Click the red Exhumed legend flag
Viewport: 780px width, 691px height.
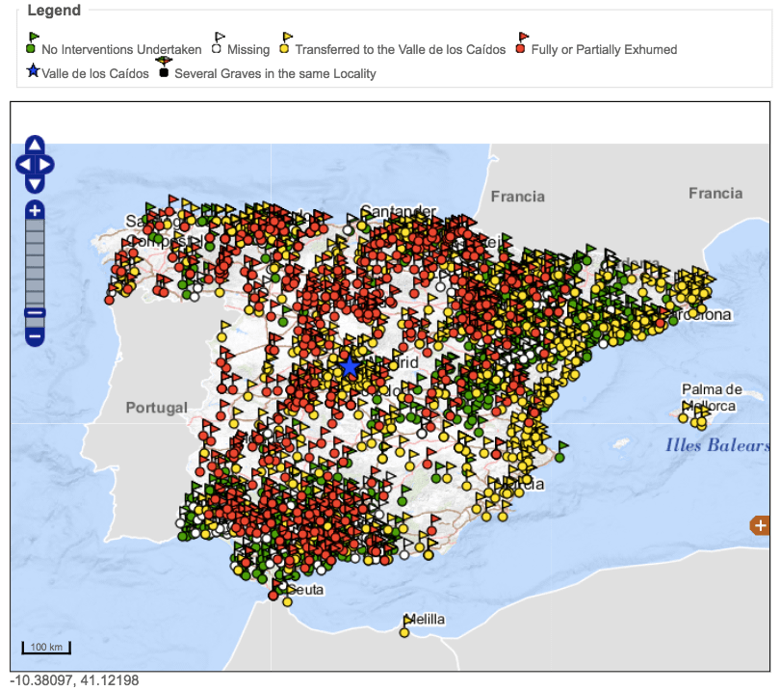(x=522, y=43)
